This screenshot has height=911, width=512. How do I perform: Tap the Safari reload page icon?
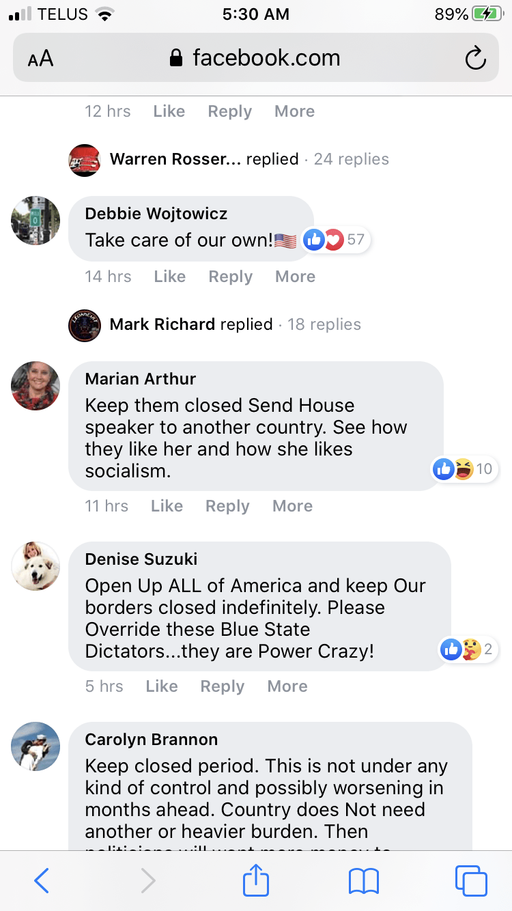pos(475,58)
